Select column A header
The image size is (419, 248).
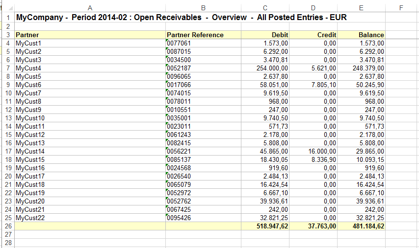[90, 7]
